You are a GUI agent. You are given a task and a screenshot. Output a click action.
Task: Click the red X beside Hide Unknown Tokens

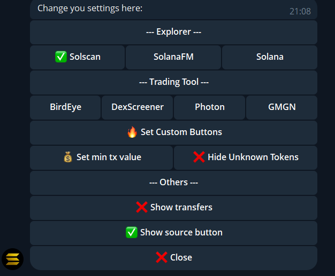199,157
